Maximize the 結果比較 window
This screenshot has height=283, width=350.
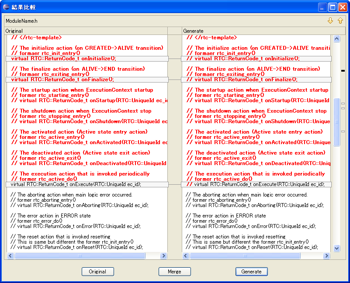coord(333,7)
